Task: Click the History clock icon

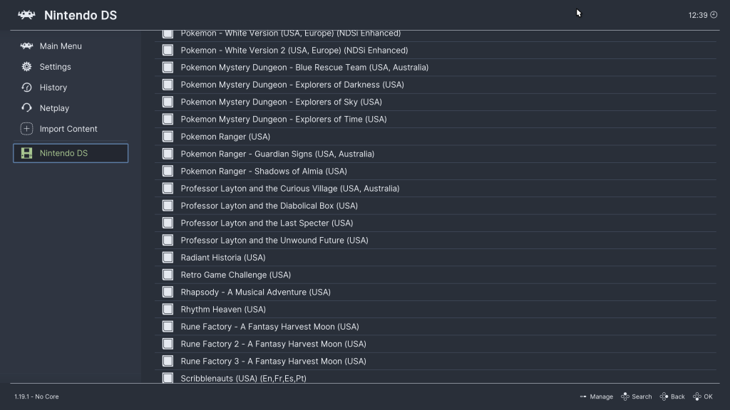Action: [26, 88]
